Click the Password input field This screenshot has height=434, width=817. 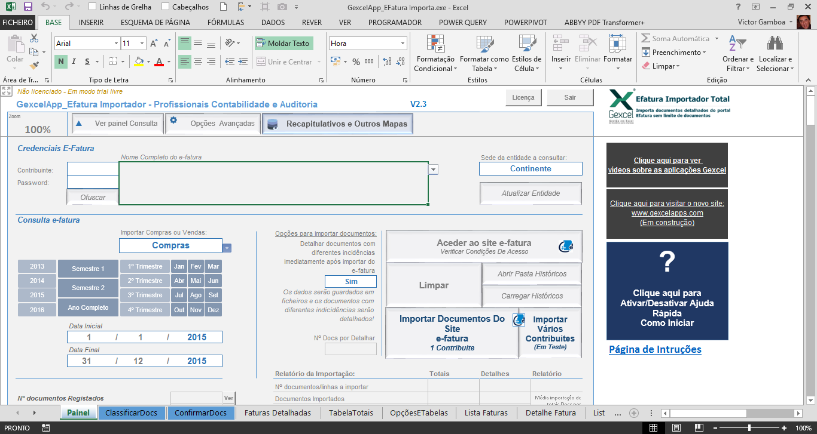[93, 182]
